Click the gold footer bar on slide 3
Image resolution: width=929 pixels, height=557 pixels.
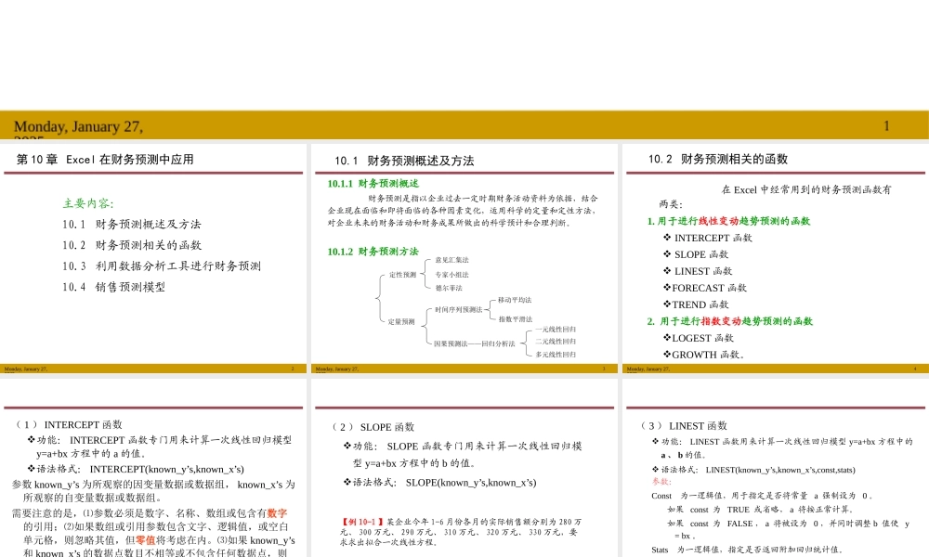pyautogui.click(x=464, y=369)
